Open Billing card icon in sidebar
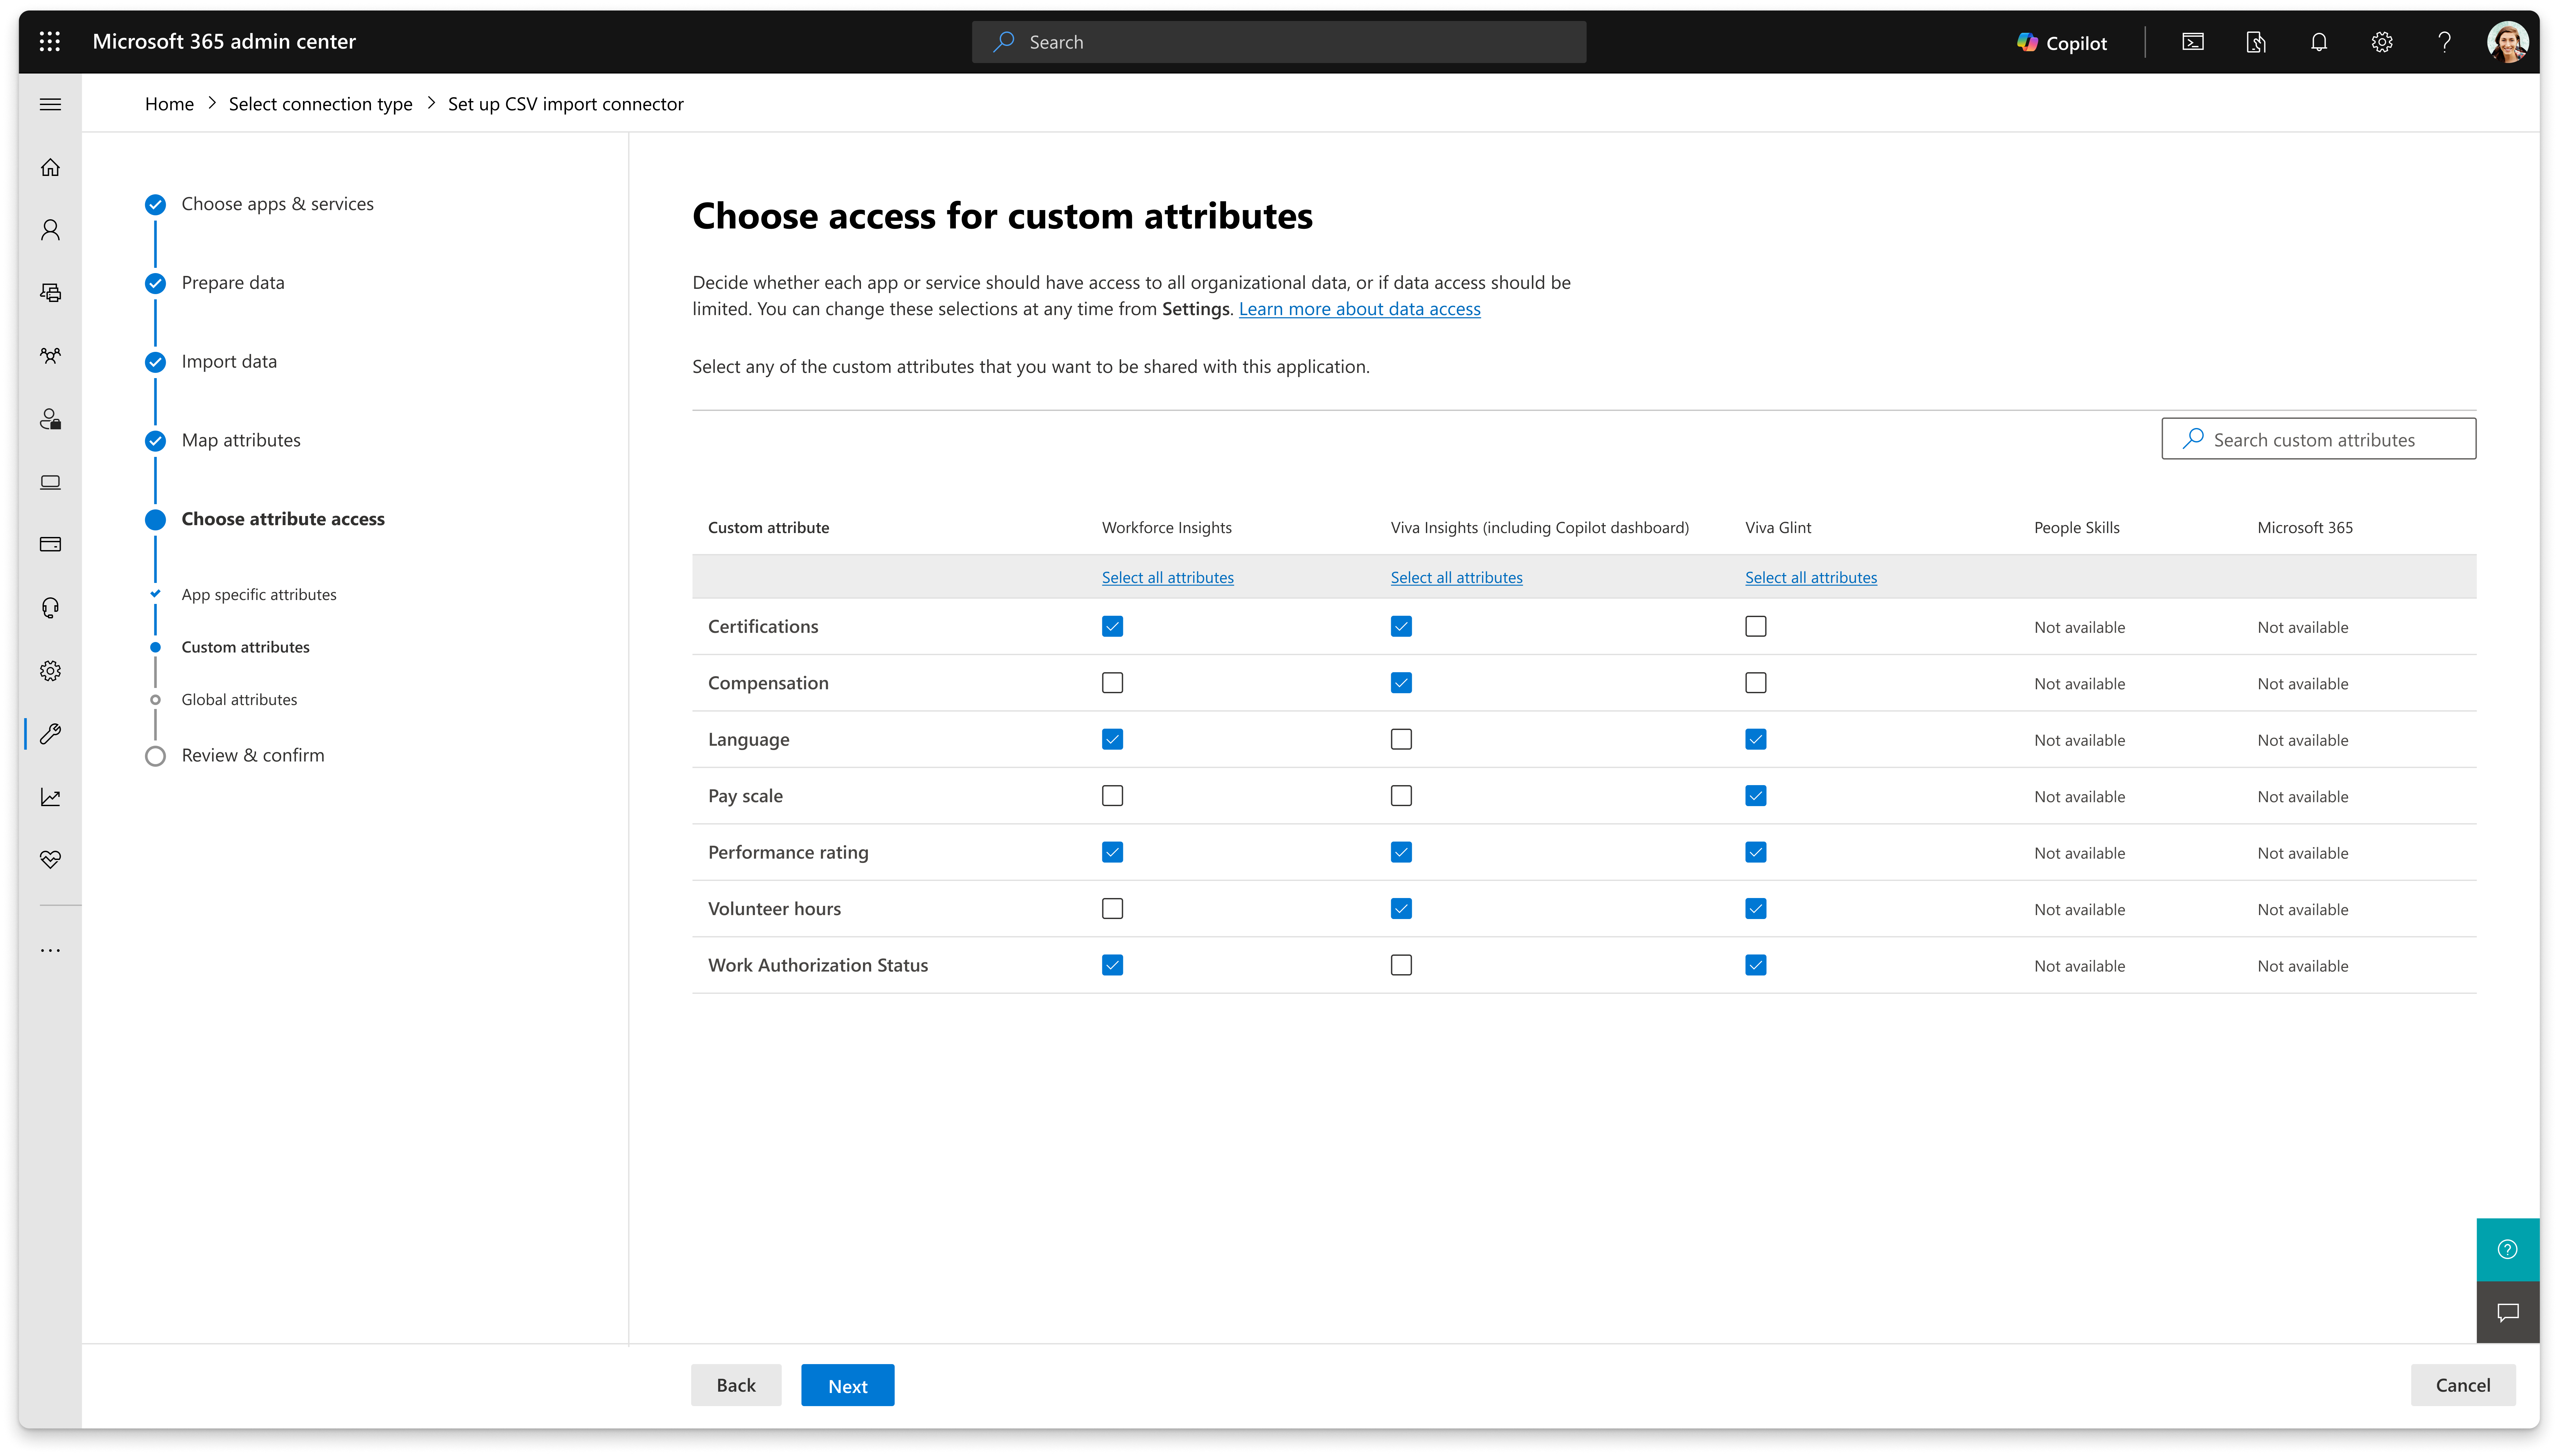Viewport: 2559px width, 1456px height. [x=50, y=544]
